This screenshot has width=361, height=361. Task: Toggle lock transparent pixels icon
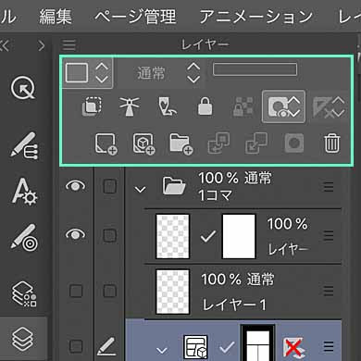[x=243, y=106]
